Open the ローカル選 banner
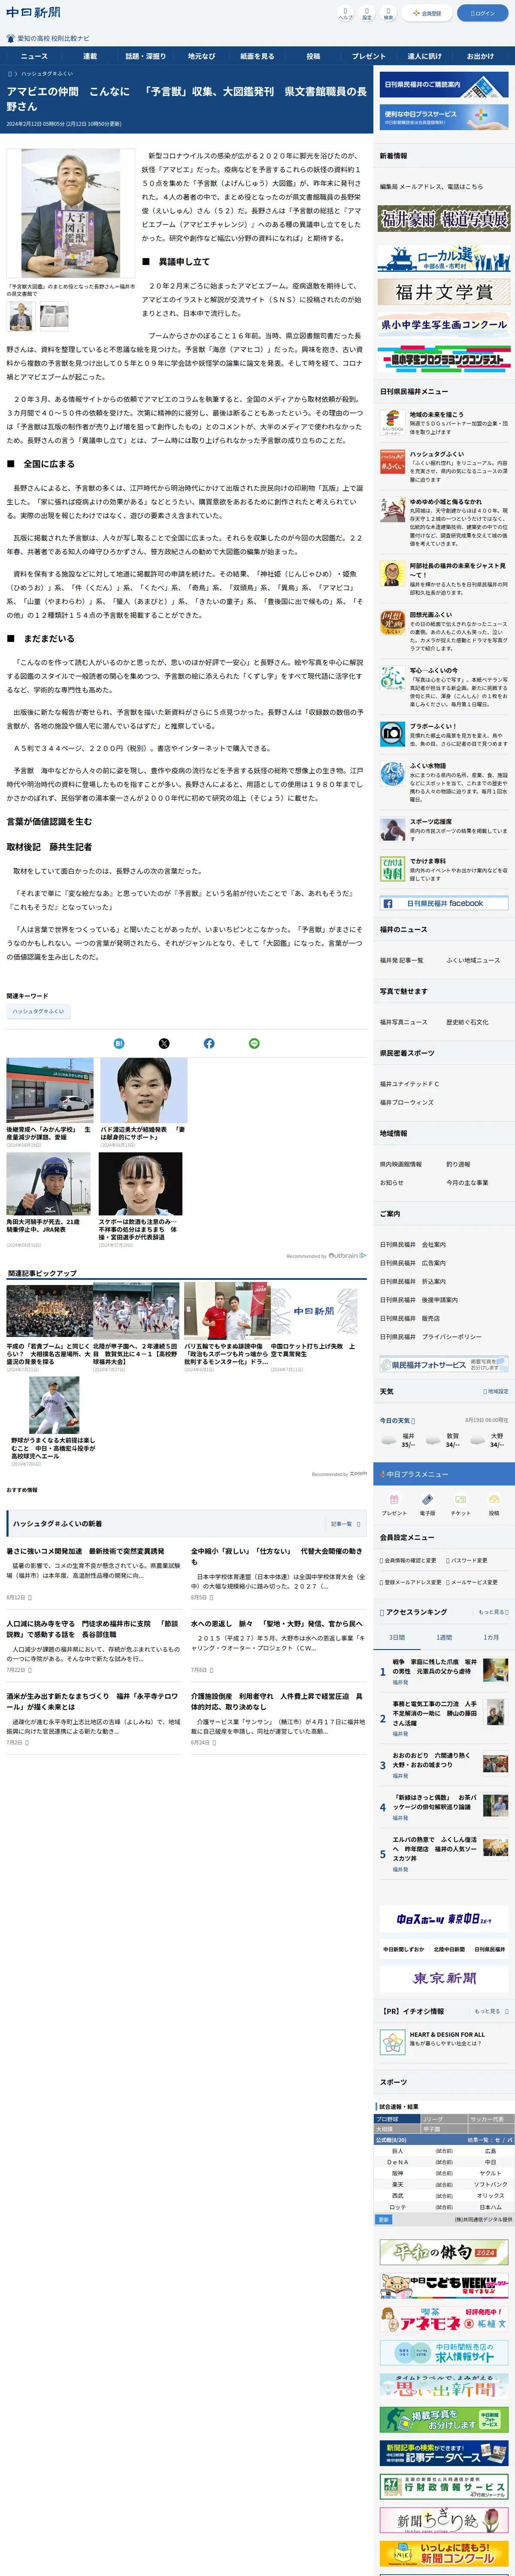 pos(444,258)
